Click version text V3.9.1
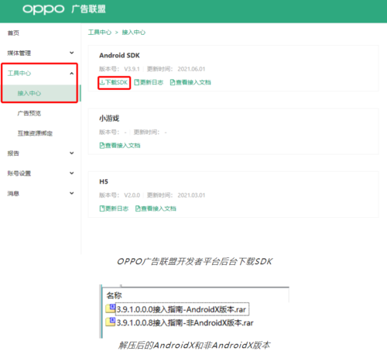 pyautogui.click(x=132, y=69)
